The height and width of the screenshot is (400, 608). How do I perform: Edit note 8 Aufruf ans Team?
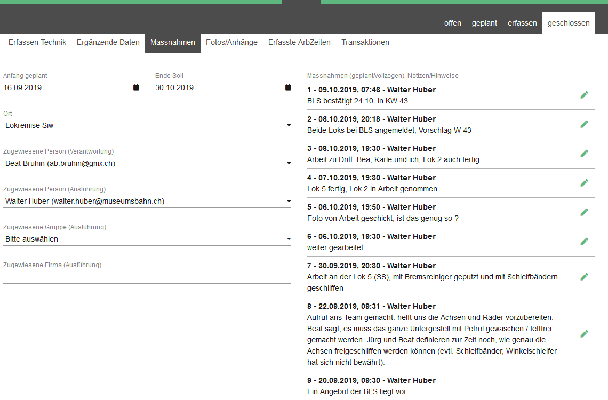click(x=584, y=334)
